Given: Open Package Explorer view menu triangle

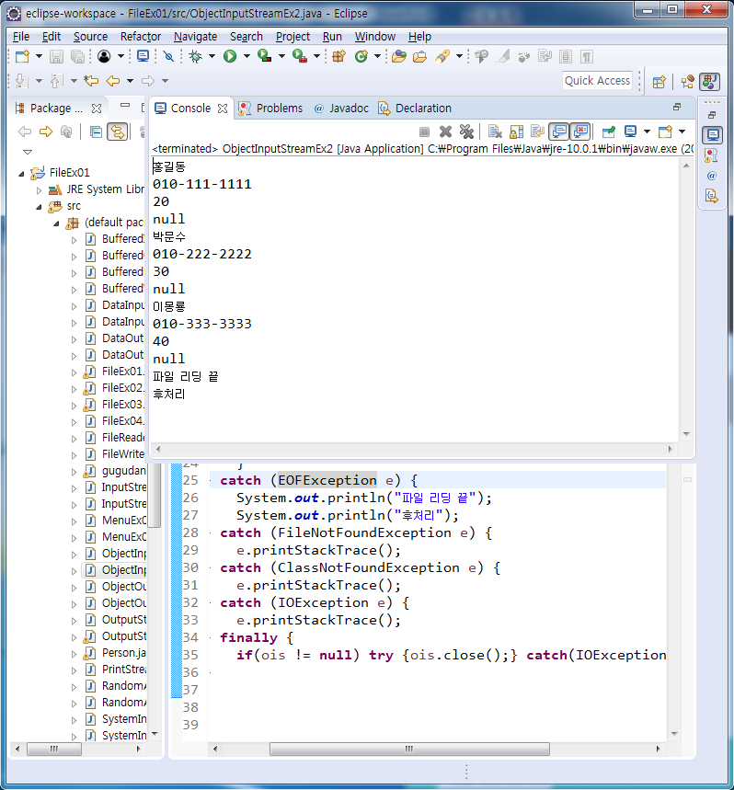Looking at the screenshot, I should point(28,152).
